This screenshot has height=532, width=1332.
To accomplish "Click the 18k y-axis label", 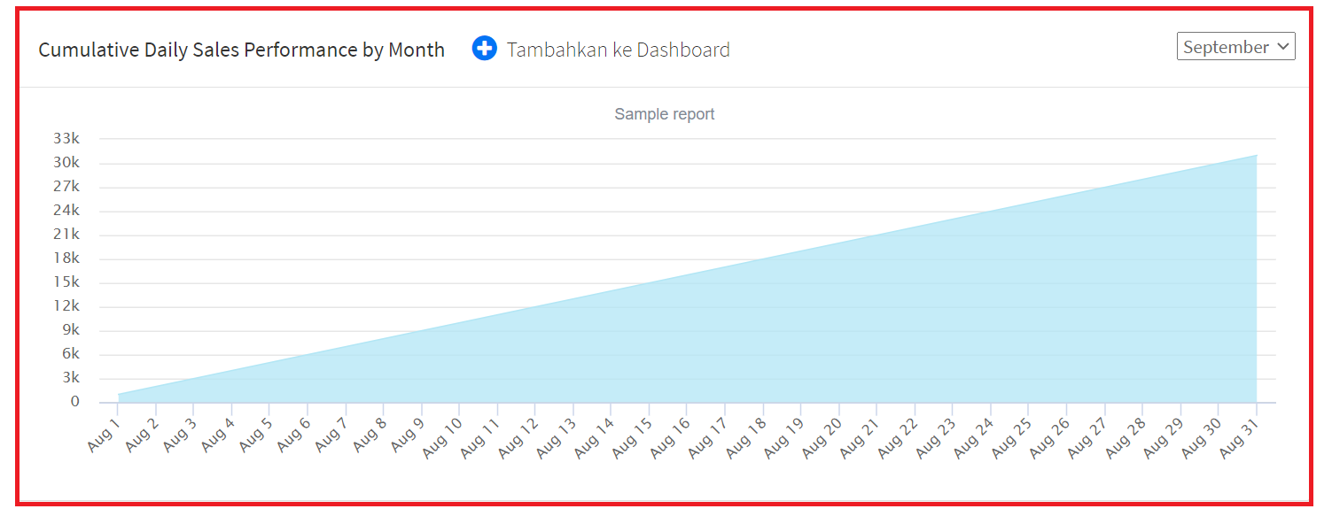I will [x=67, y=258].
